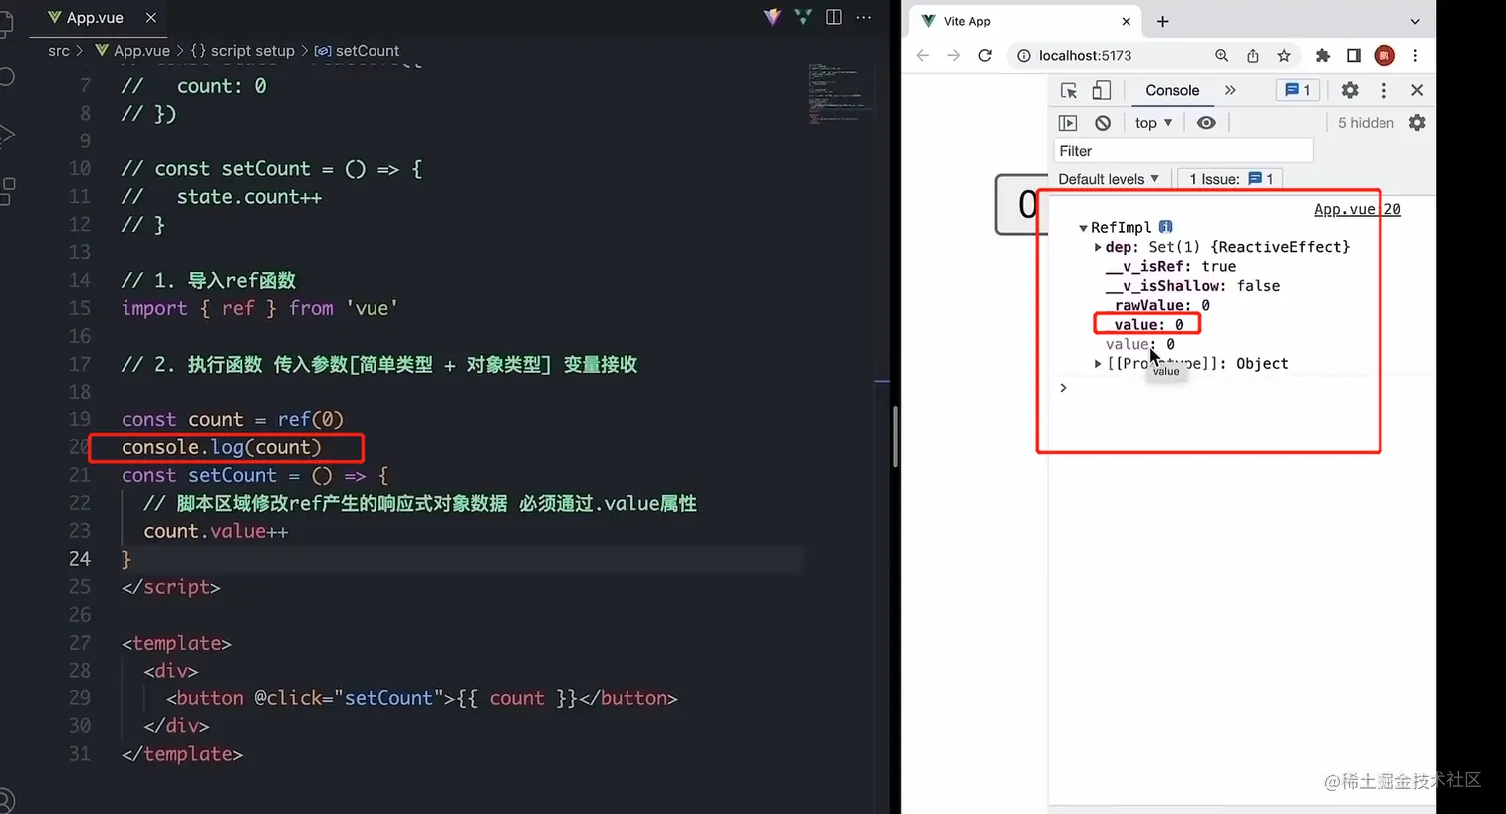Screen dimensions: 1506x814
Task: Click line 20 console.log(count)
Action: 221,448
